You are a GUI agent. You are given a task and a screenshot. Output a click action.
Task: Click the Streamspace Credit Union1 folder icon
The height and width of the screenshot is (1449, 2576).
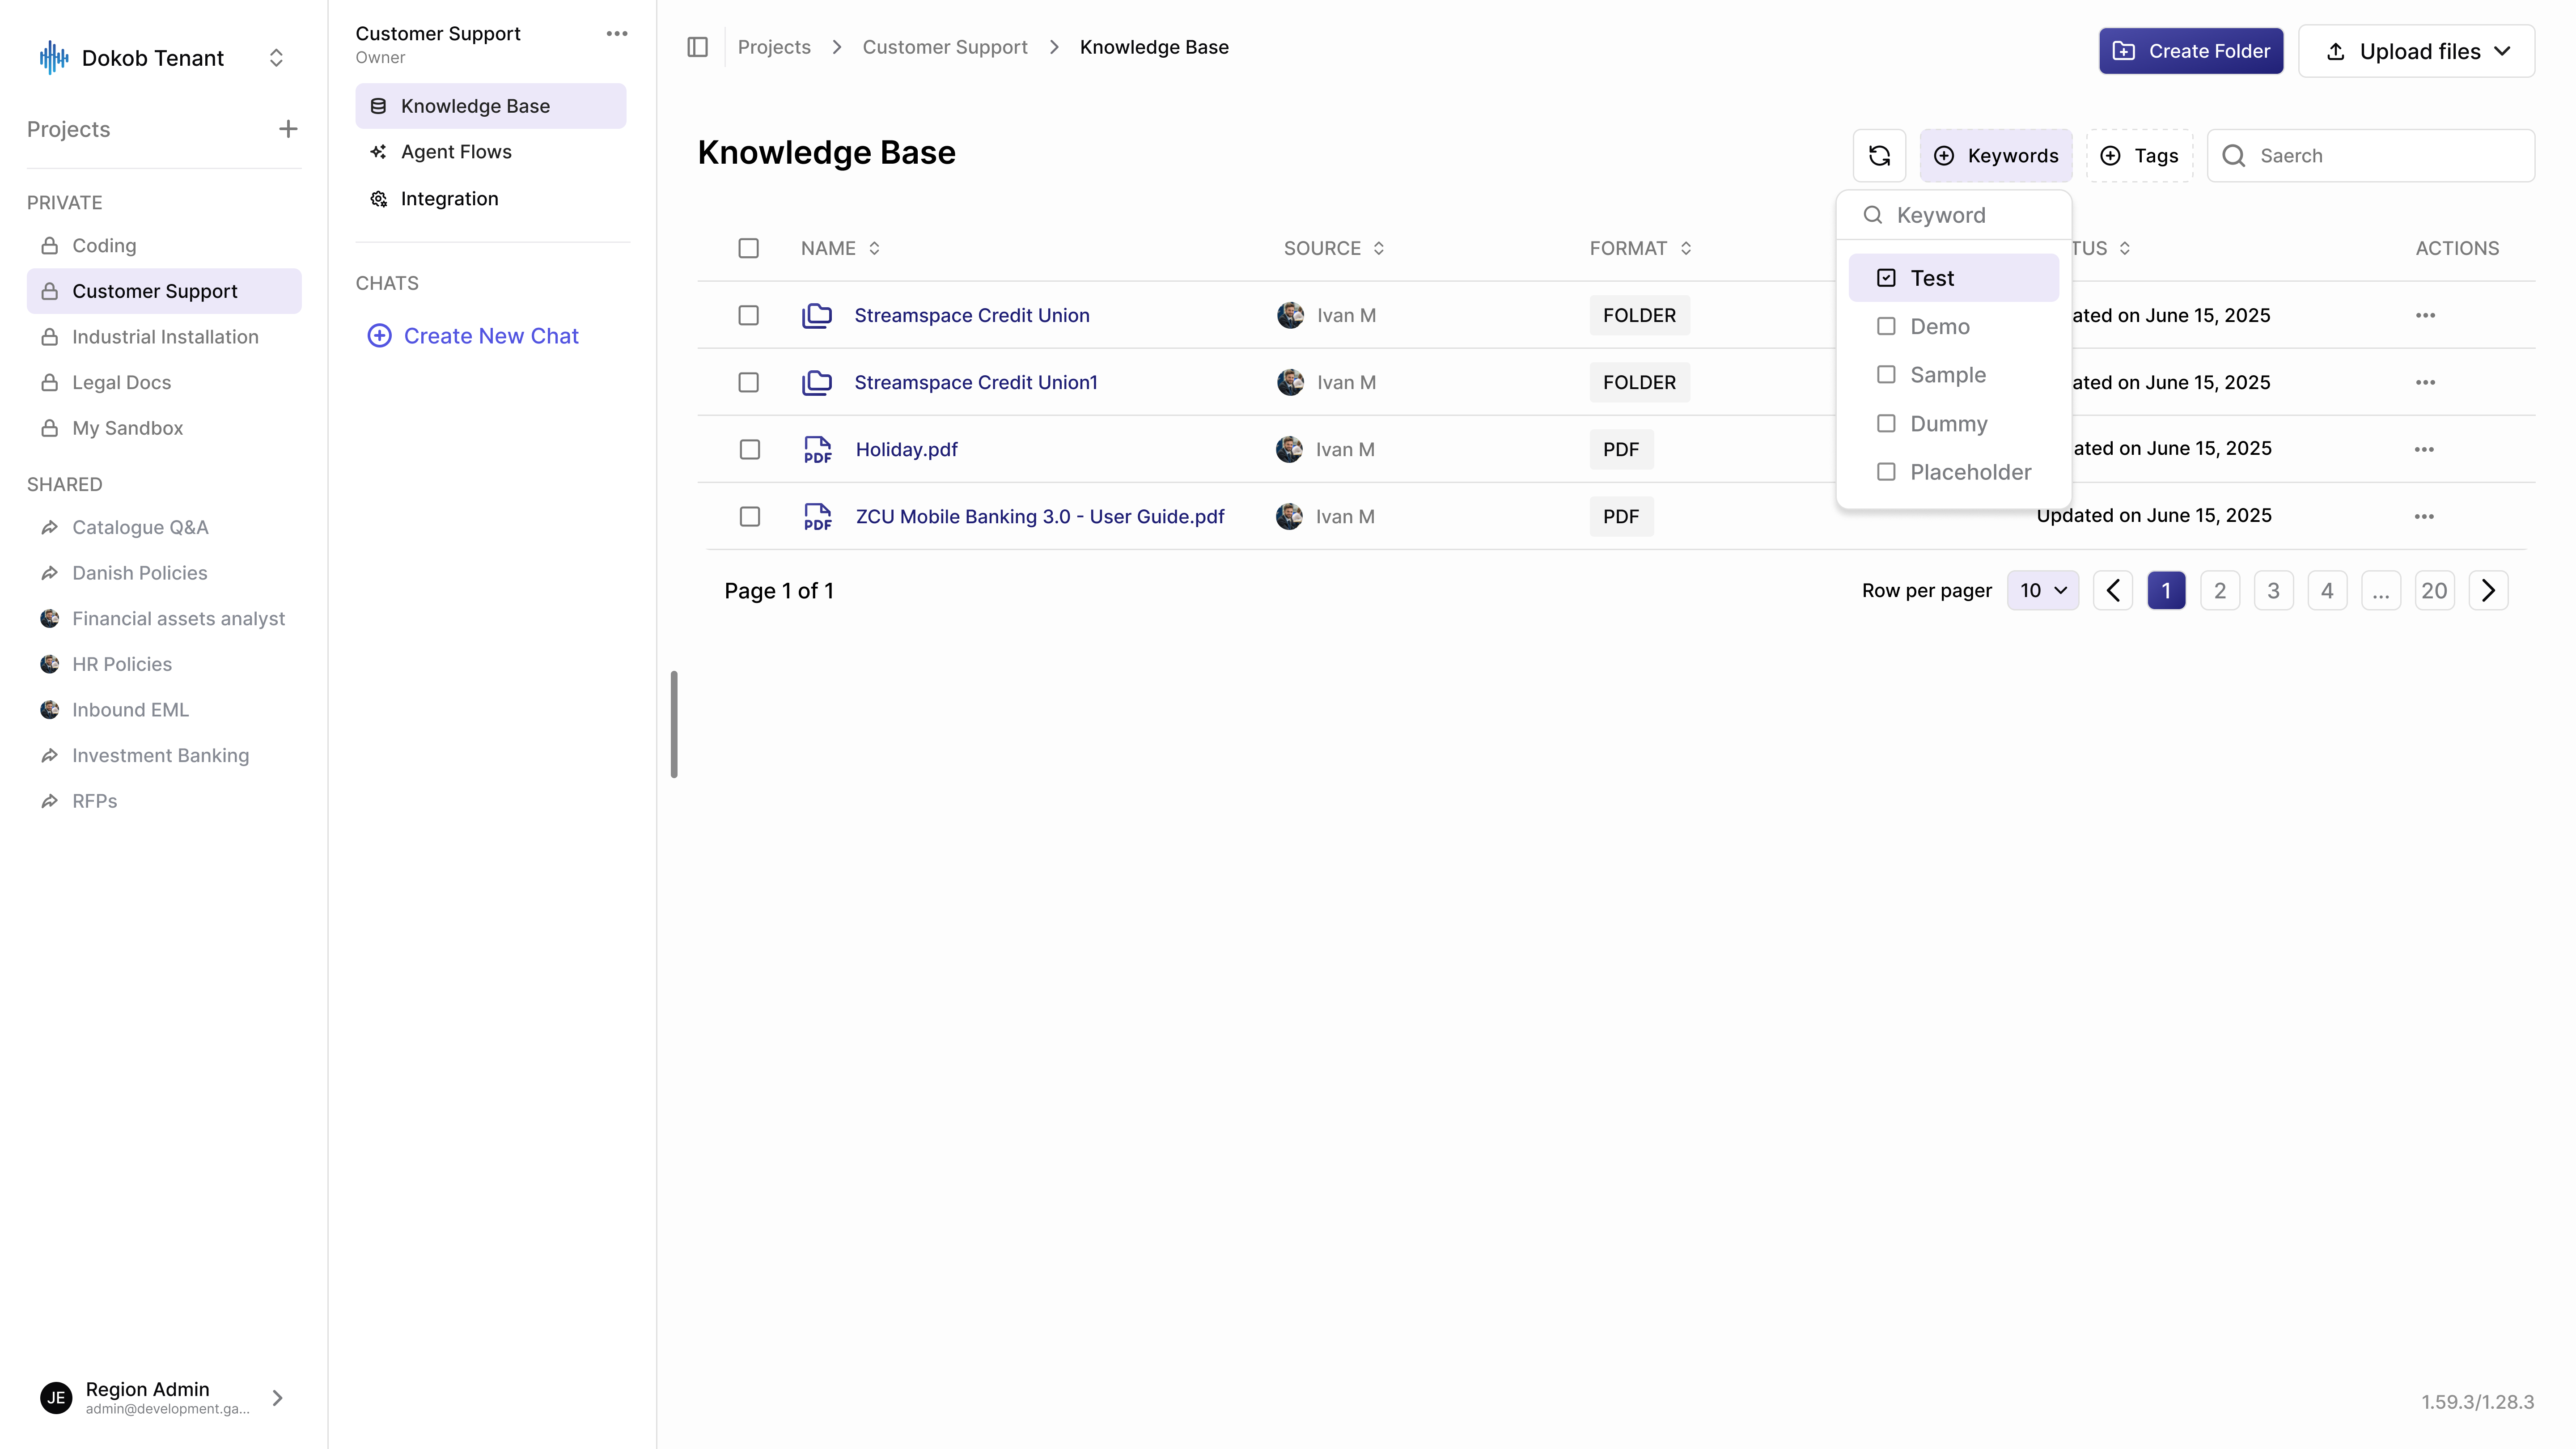point(817,382)
